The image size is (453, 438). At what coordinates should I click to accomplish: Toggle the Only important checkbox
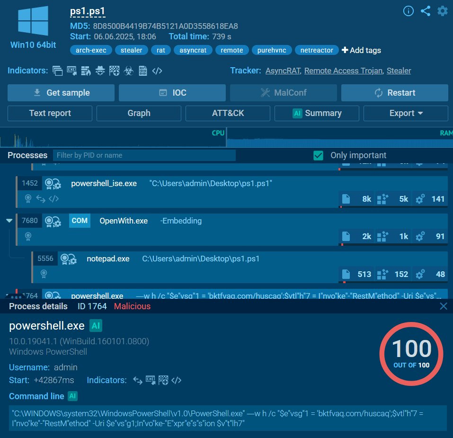pos(319,155)
